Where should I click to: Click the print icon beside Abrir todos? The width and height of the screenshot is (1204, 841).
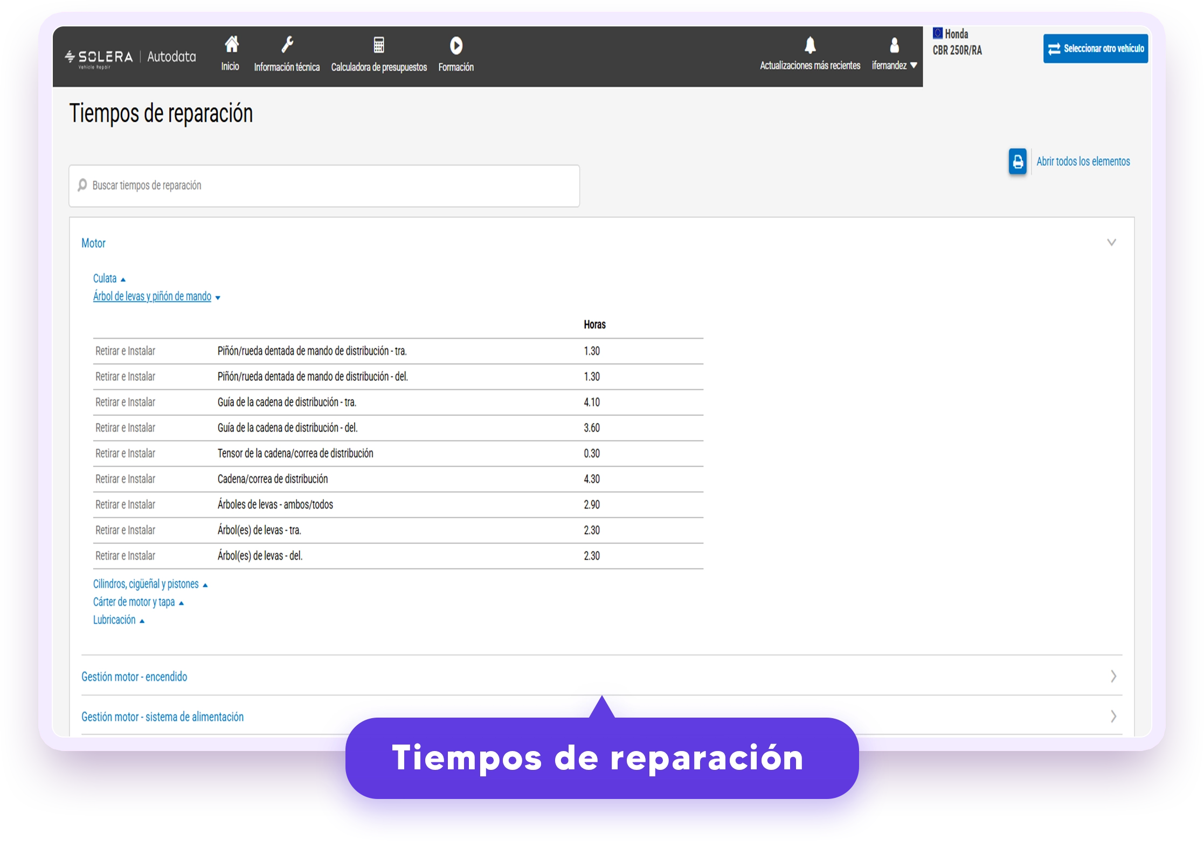[1018, 162]
